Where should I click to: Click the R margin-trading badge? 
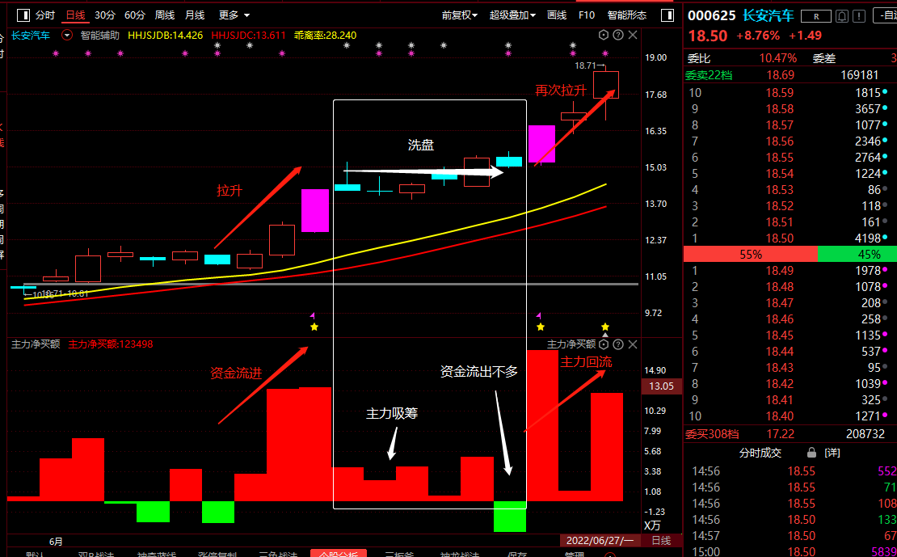815,16
